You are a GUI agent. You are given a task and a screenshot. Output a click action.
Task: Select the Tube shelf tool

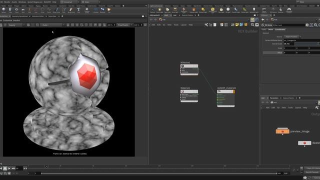pos(10,9)
